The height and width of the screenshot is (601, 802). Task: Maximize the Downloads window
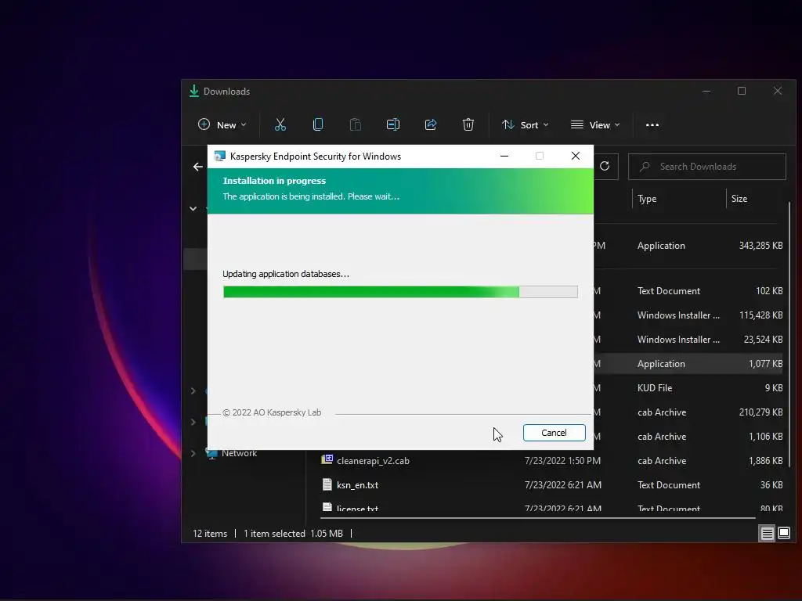point(742,91)
